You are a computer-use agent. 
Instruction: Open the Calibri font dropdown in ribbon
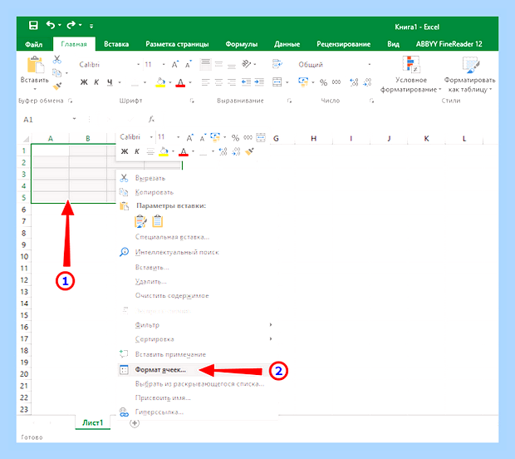(x=138, y=65)
